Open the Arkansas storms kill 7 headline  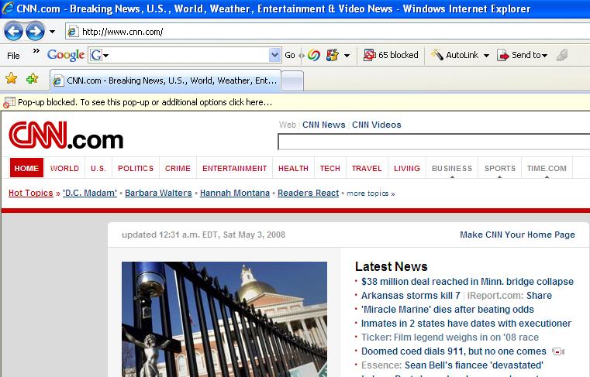[x=410, y=296]
